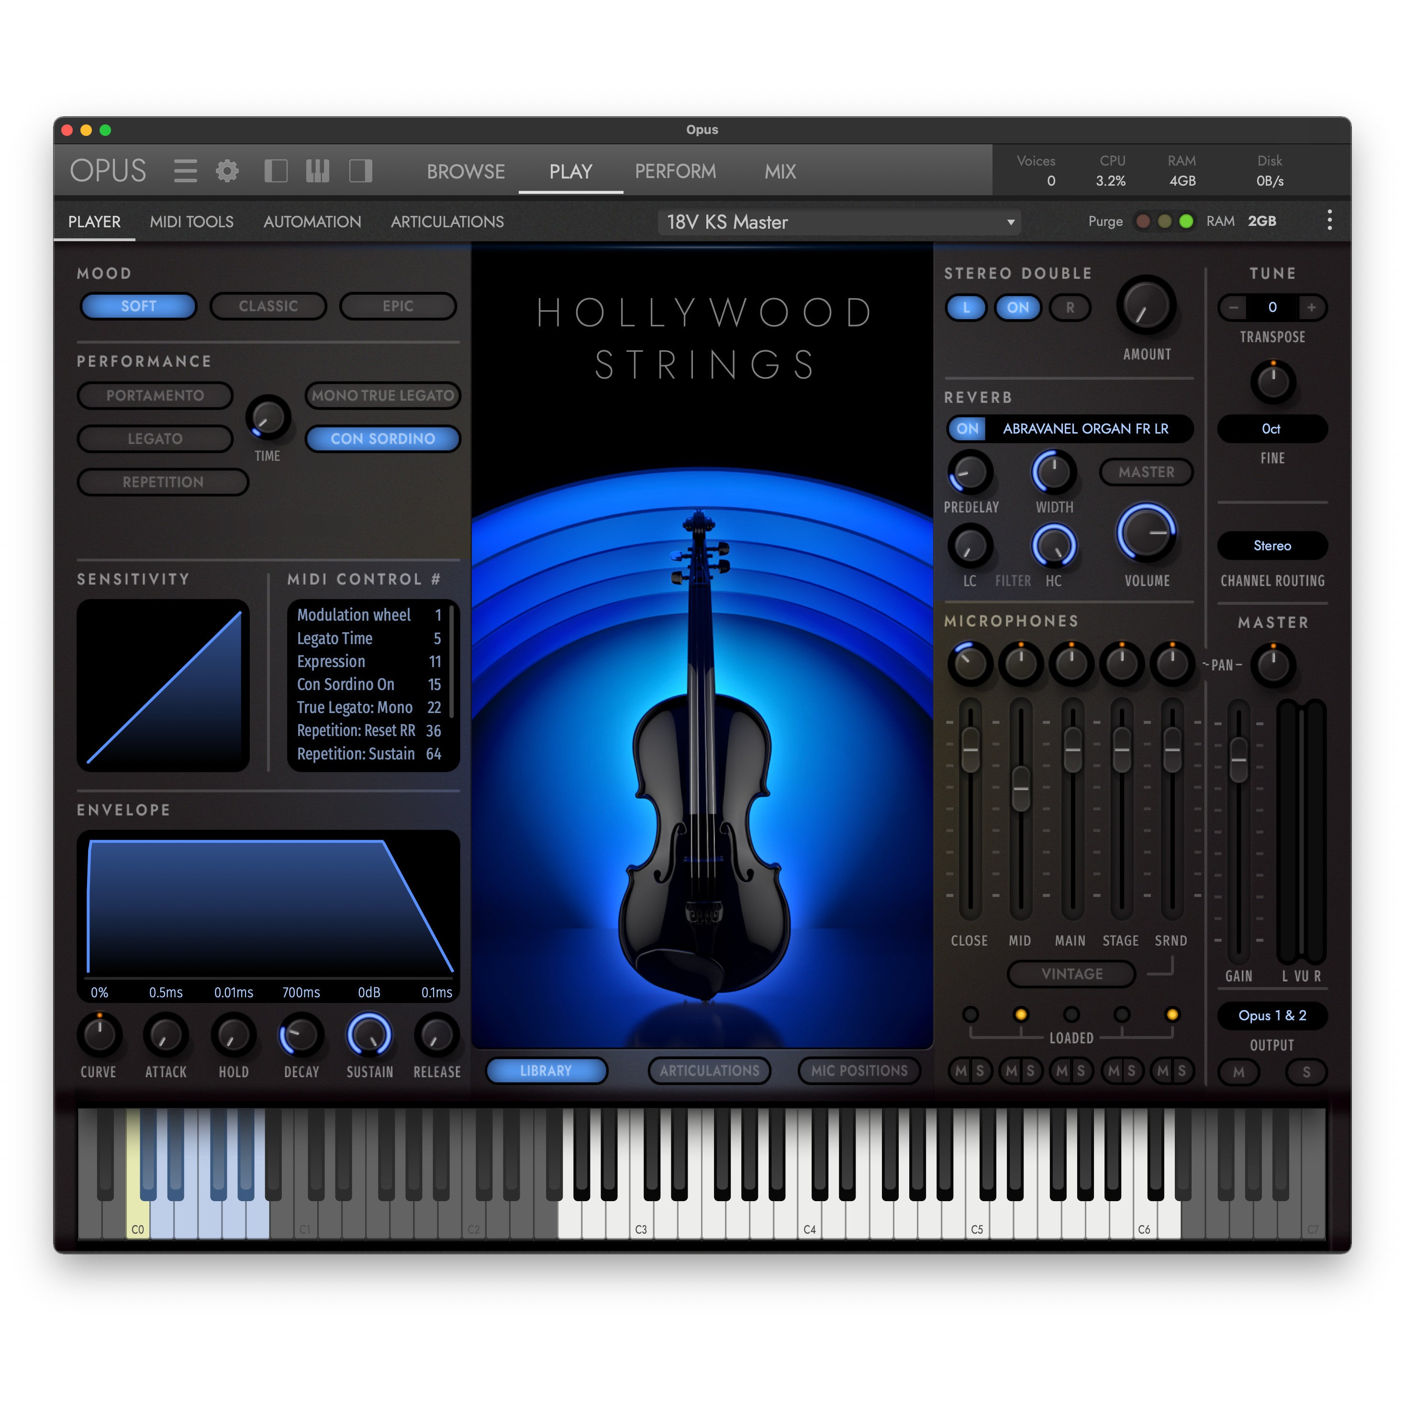Click the bottom ARTICULATIONS view button
The width and height of the screenshot is (1405, 1405).
(x=709, y=1070)
